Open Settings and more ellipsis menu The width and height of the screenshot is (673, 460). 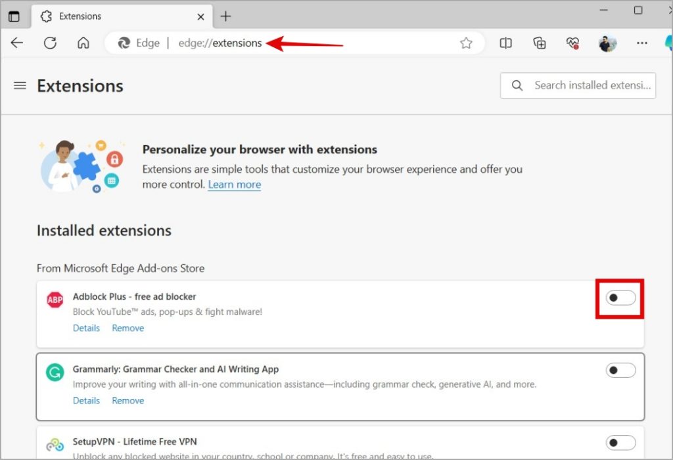click(641, 43)
